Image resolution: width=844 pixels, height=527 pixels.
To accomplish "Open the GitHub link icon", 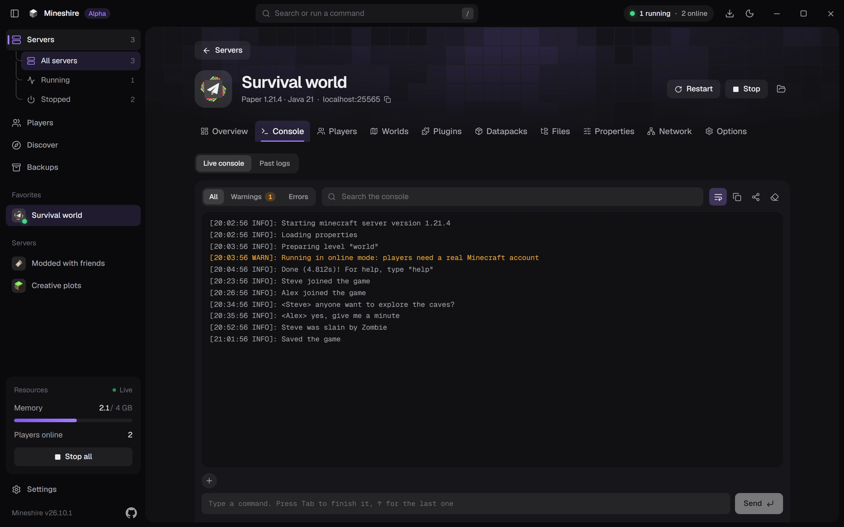I will pos(131,513).
